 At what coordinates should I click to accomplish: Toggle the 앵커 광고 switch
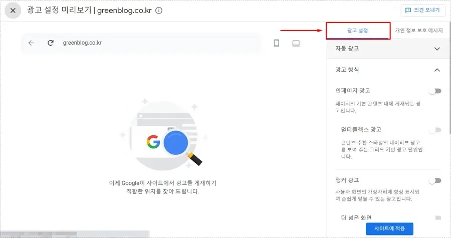point(435,180)
